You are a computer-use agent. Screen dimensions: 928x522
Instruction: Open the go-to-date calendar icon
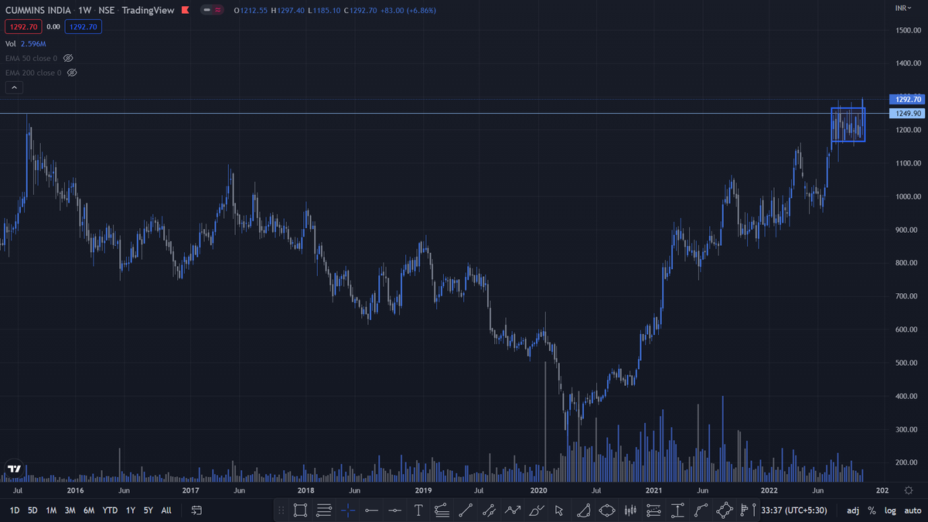(x=196, y=510)
